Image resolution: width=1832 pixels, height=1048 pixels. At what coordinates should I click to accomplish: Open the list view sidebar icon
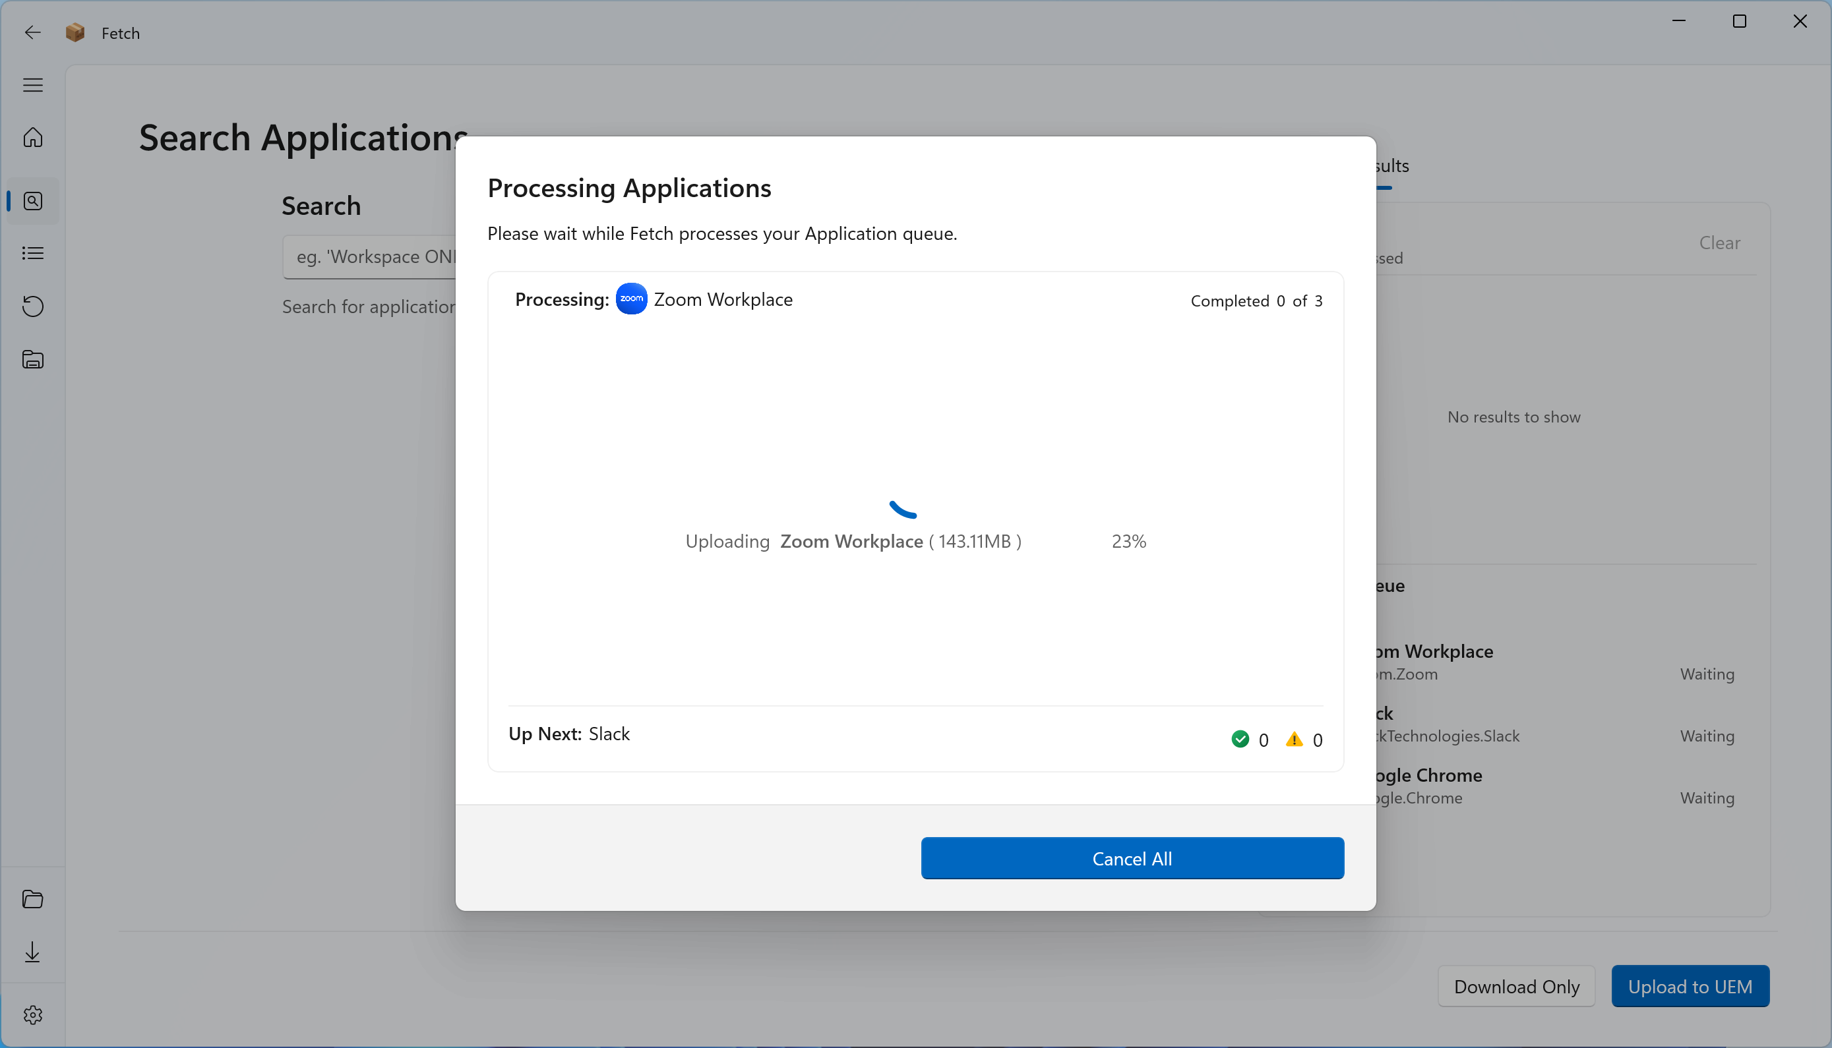point(32,253)
